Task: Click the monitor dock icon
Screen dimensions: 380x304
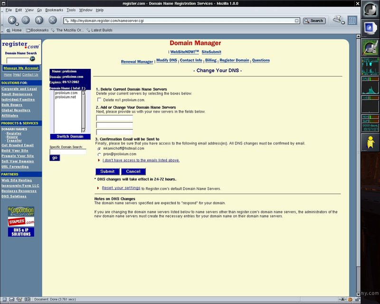Action: [x=370, y=28]
